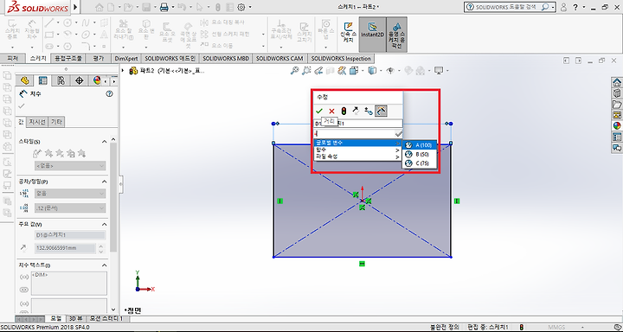The height and width of the screenshot is (332, 623).
Task: Open the ConfigurationManager tab icon
Action: click(x=61, y=80)
